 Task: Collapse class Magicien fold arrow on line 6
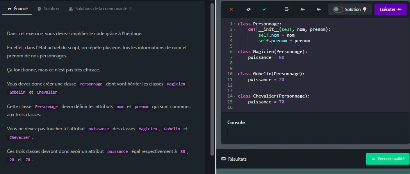[x=235, y=52]
